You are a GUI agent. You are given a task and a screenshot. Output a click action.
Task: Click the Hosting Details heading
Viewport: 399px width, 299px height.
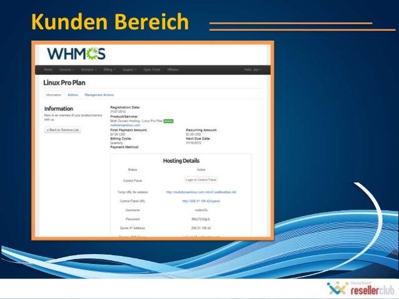pyautogui.click(x=181, y=160)
